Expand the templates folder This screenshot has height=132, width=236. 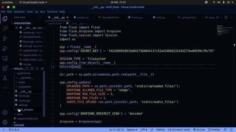point(25,87)
